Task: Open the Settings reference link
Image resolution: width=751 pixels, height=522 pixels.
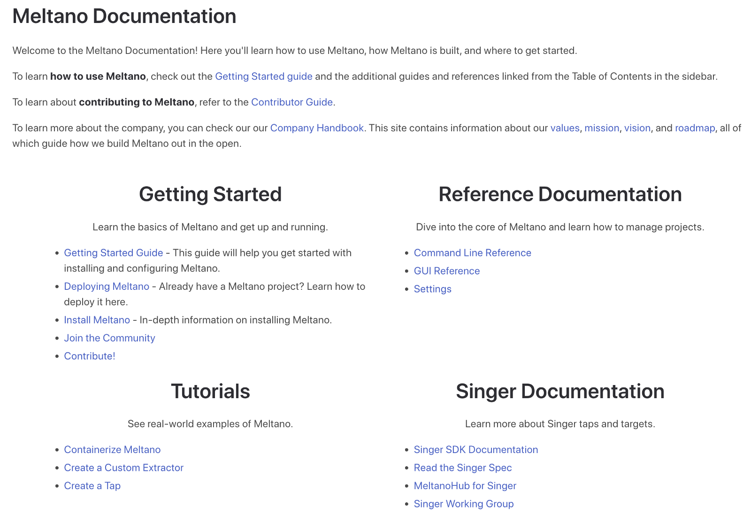Action: [433, 289]
